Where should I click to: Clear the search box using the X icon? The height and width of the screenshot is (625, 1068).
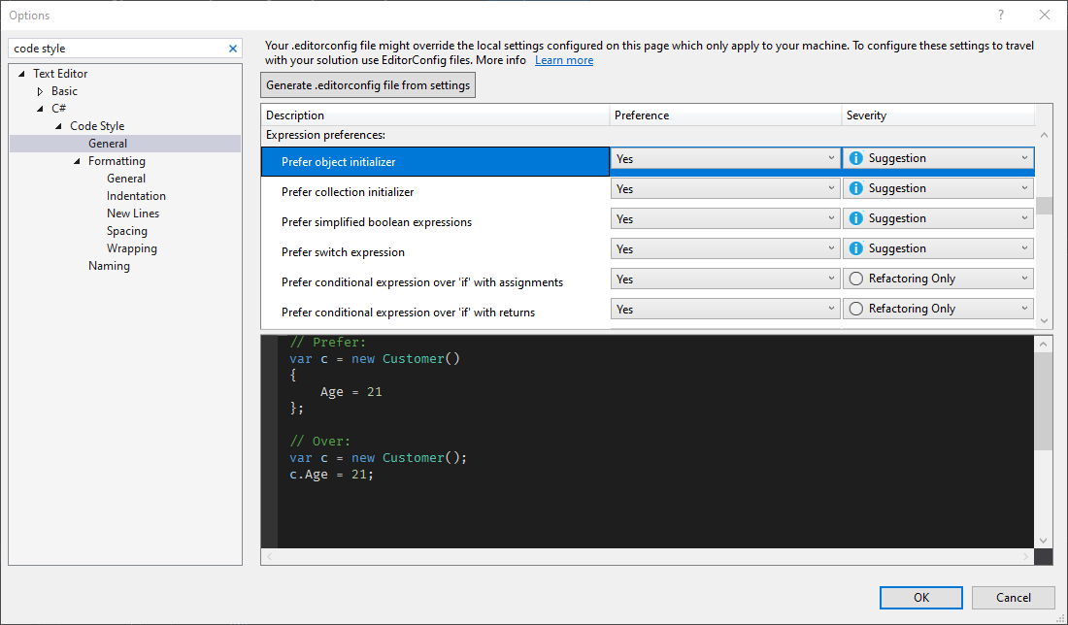point(232,48)
